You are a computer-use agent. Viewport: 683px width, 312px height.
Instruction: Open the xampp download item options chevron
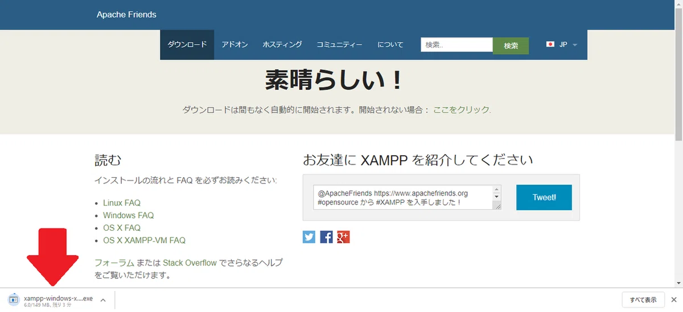point(103,299)
